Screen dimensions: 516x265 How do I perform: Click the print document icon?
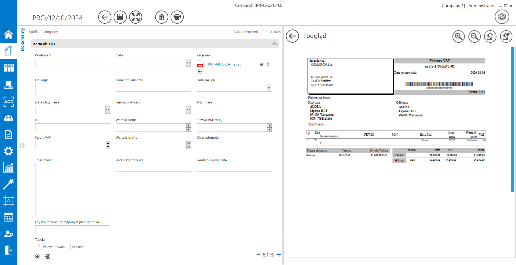click(177, 17)
